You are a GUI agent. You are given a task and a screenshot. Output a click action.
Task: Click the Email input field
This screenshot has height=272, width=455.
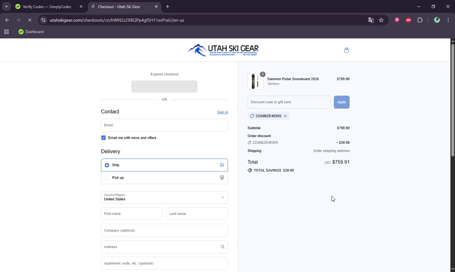click(164, 125)
